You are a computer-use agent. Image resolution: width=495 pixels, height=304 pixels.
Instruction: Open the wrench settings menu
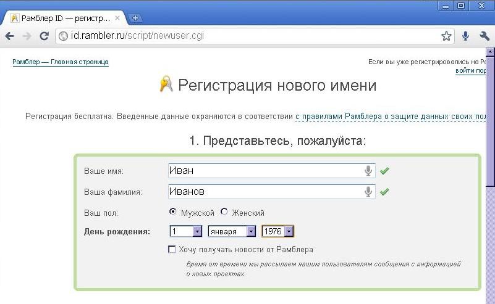(484, 36)
